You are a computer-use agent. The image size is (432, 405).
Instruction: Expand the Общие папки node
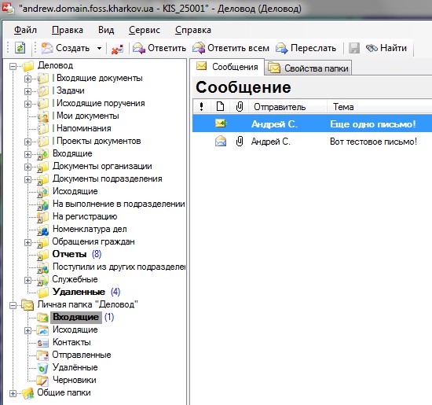[13, 393]
